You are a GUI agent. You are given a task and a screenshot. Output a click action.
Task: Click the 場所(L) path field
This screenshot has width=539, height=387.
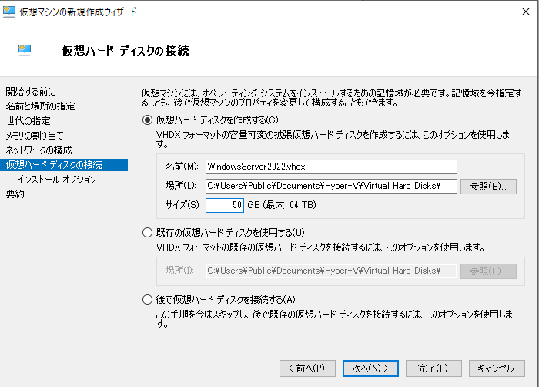(331, 186)
